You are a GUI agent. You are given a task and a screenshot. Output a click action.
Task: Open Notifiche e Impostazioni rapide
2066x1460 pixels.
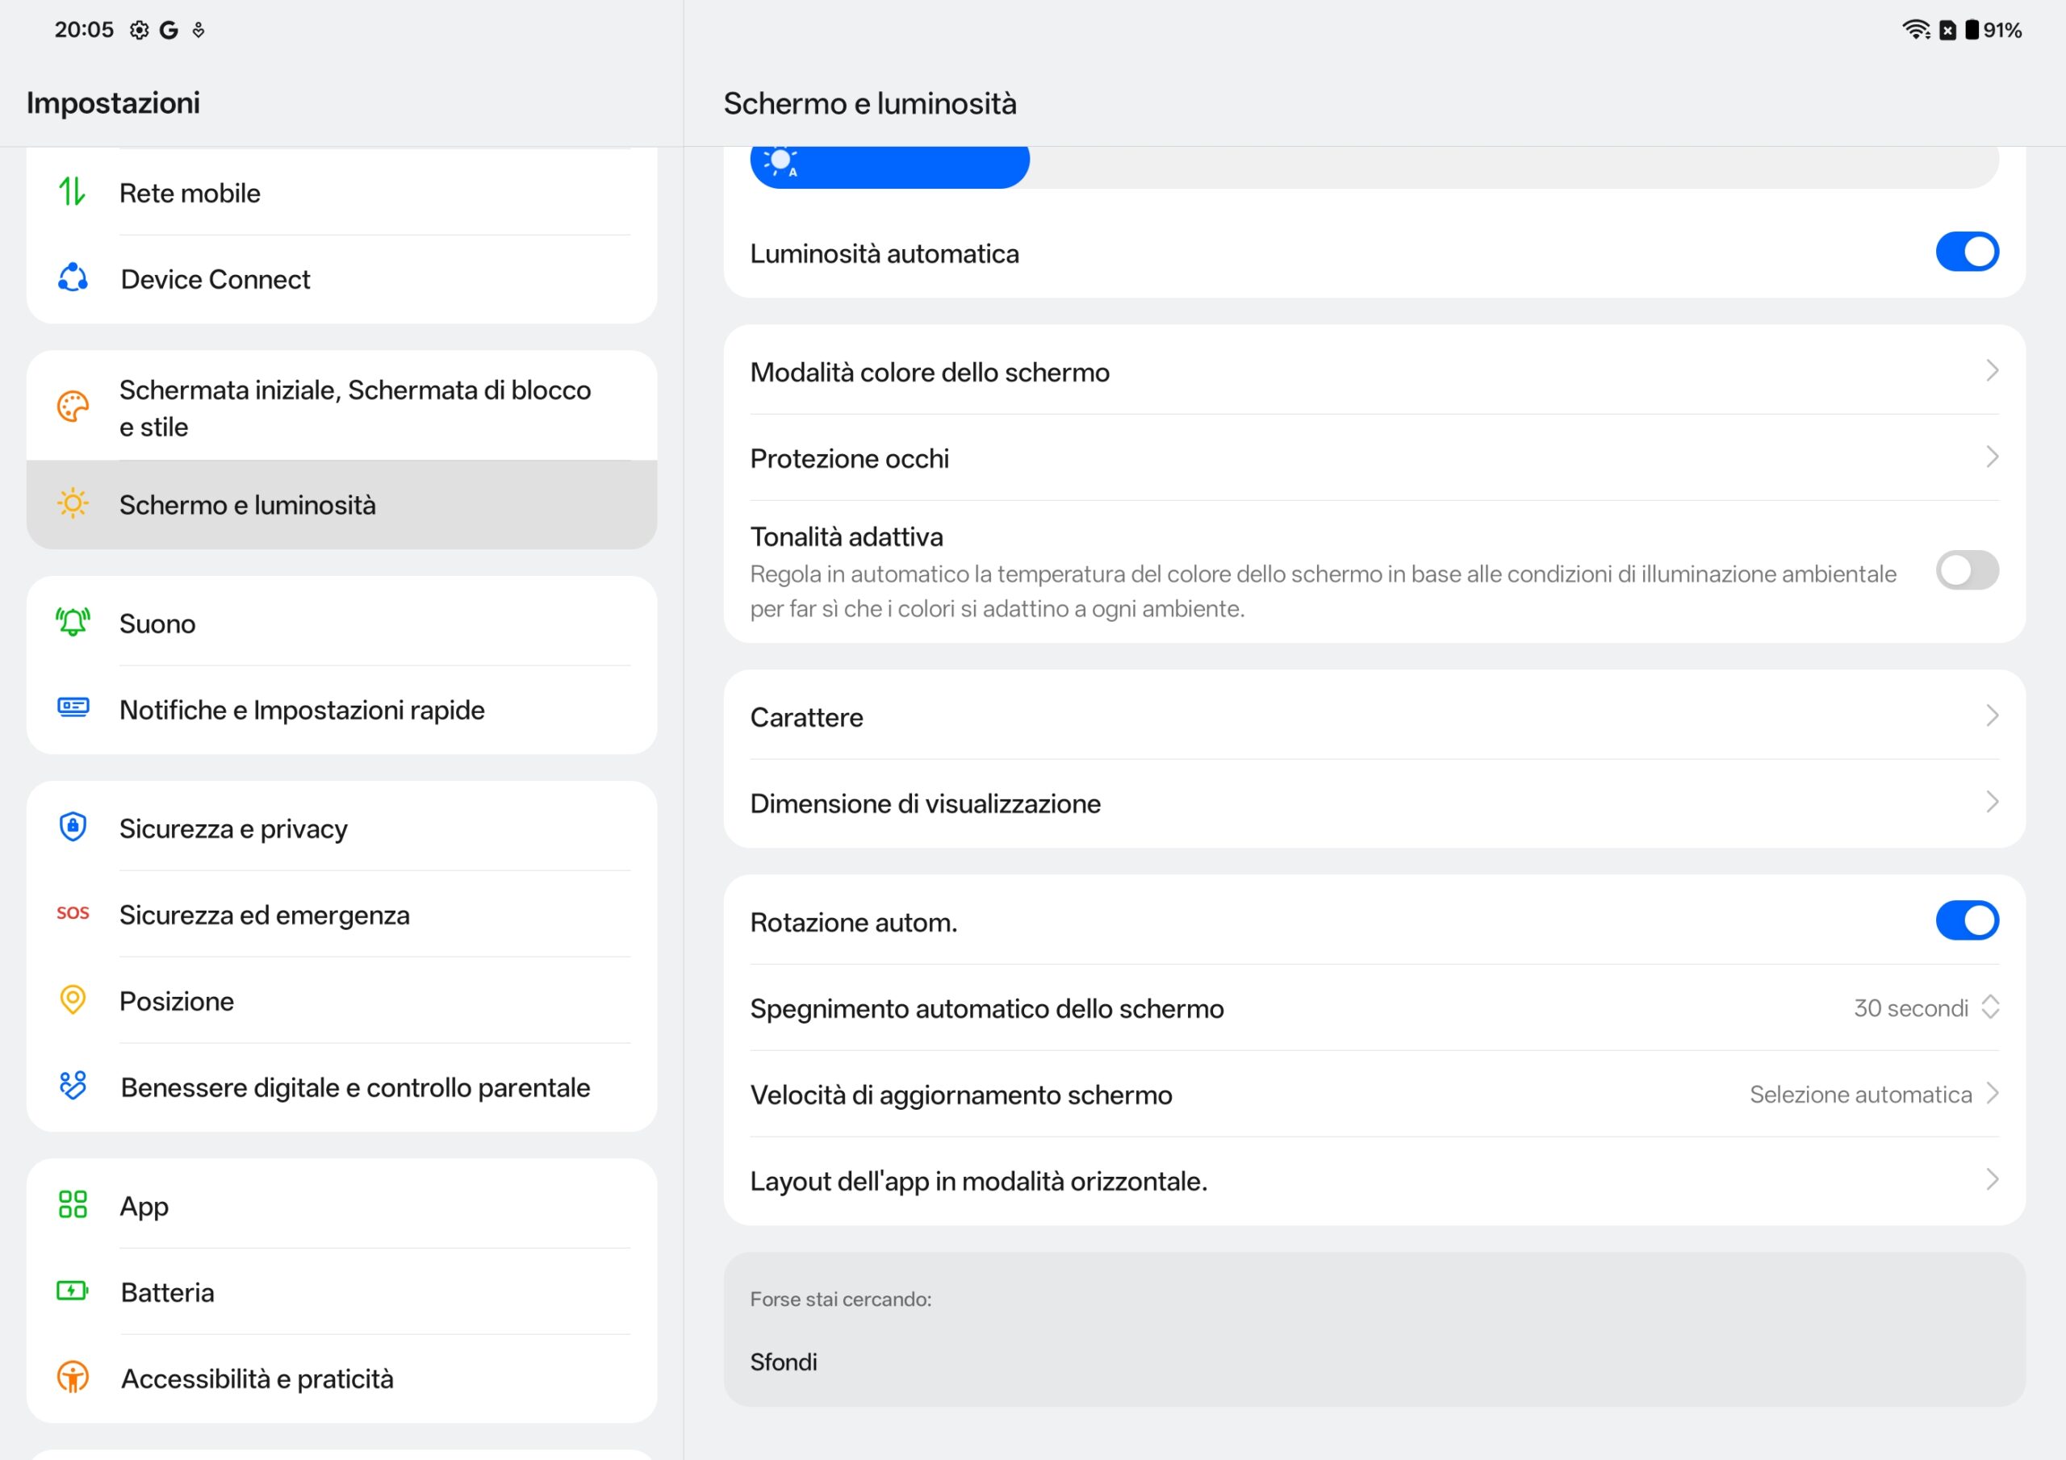[302, 710]
